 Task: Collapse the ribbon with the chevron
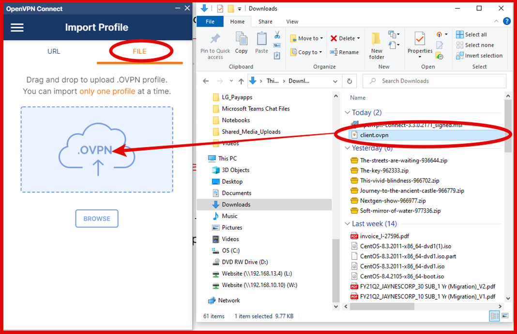click(496, 21)
